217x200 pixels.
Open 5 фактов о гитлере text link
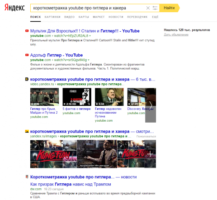[x=76, y=109]
